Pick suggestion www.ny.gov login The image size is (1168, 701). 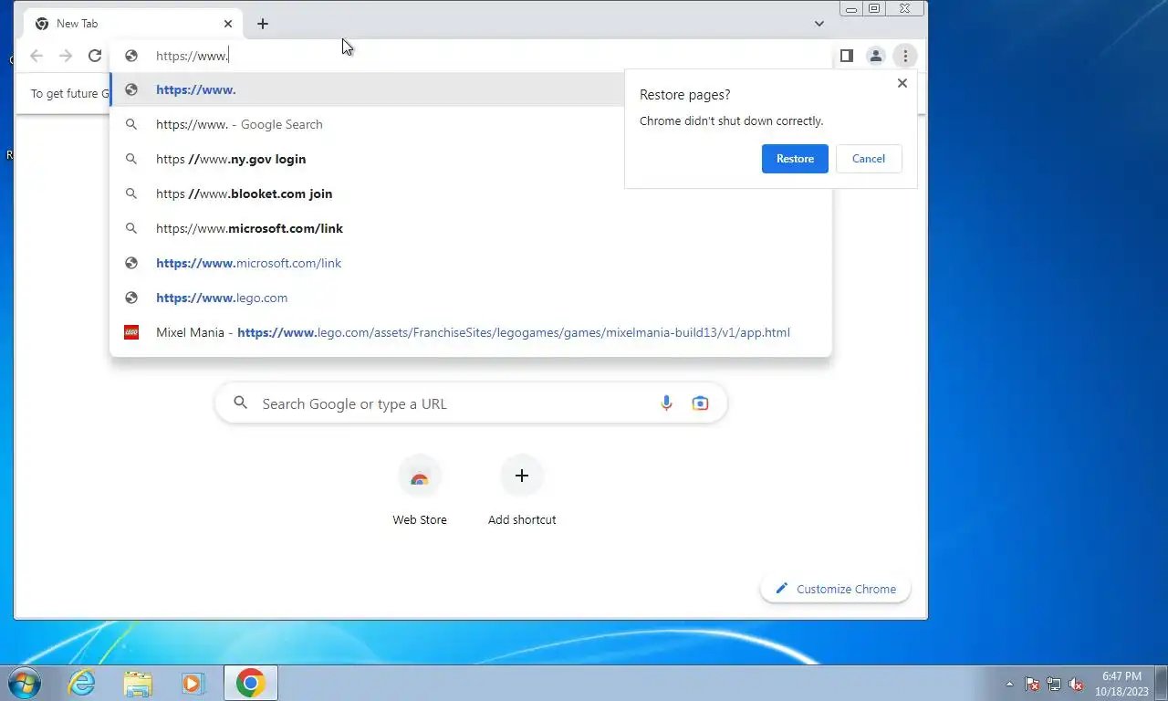tap(471, 159)
